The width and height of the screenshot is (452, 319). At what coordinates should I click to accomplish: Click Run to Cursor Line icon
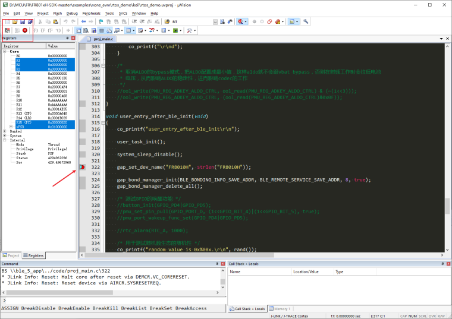58,30
